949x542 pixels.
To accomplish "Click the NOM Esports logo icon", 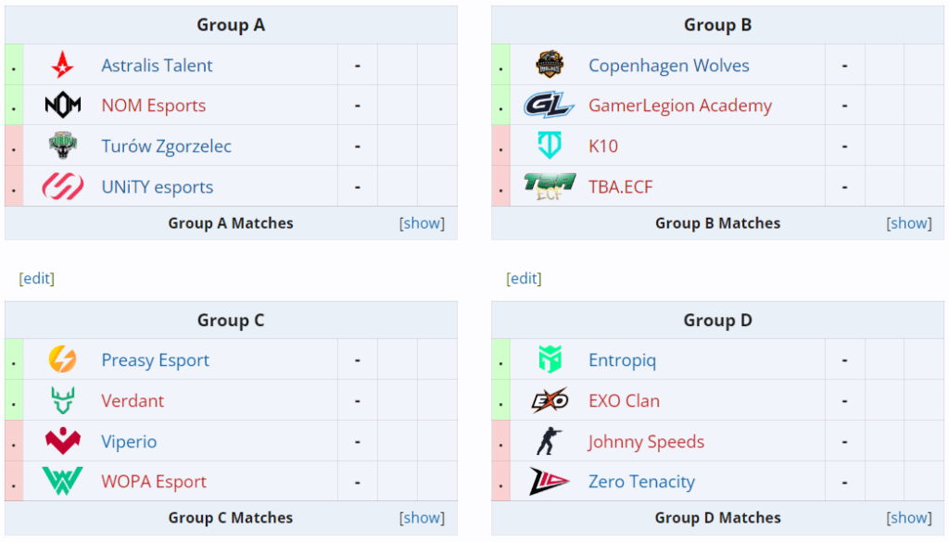I will coord(63,106).
